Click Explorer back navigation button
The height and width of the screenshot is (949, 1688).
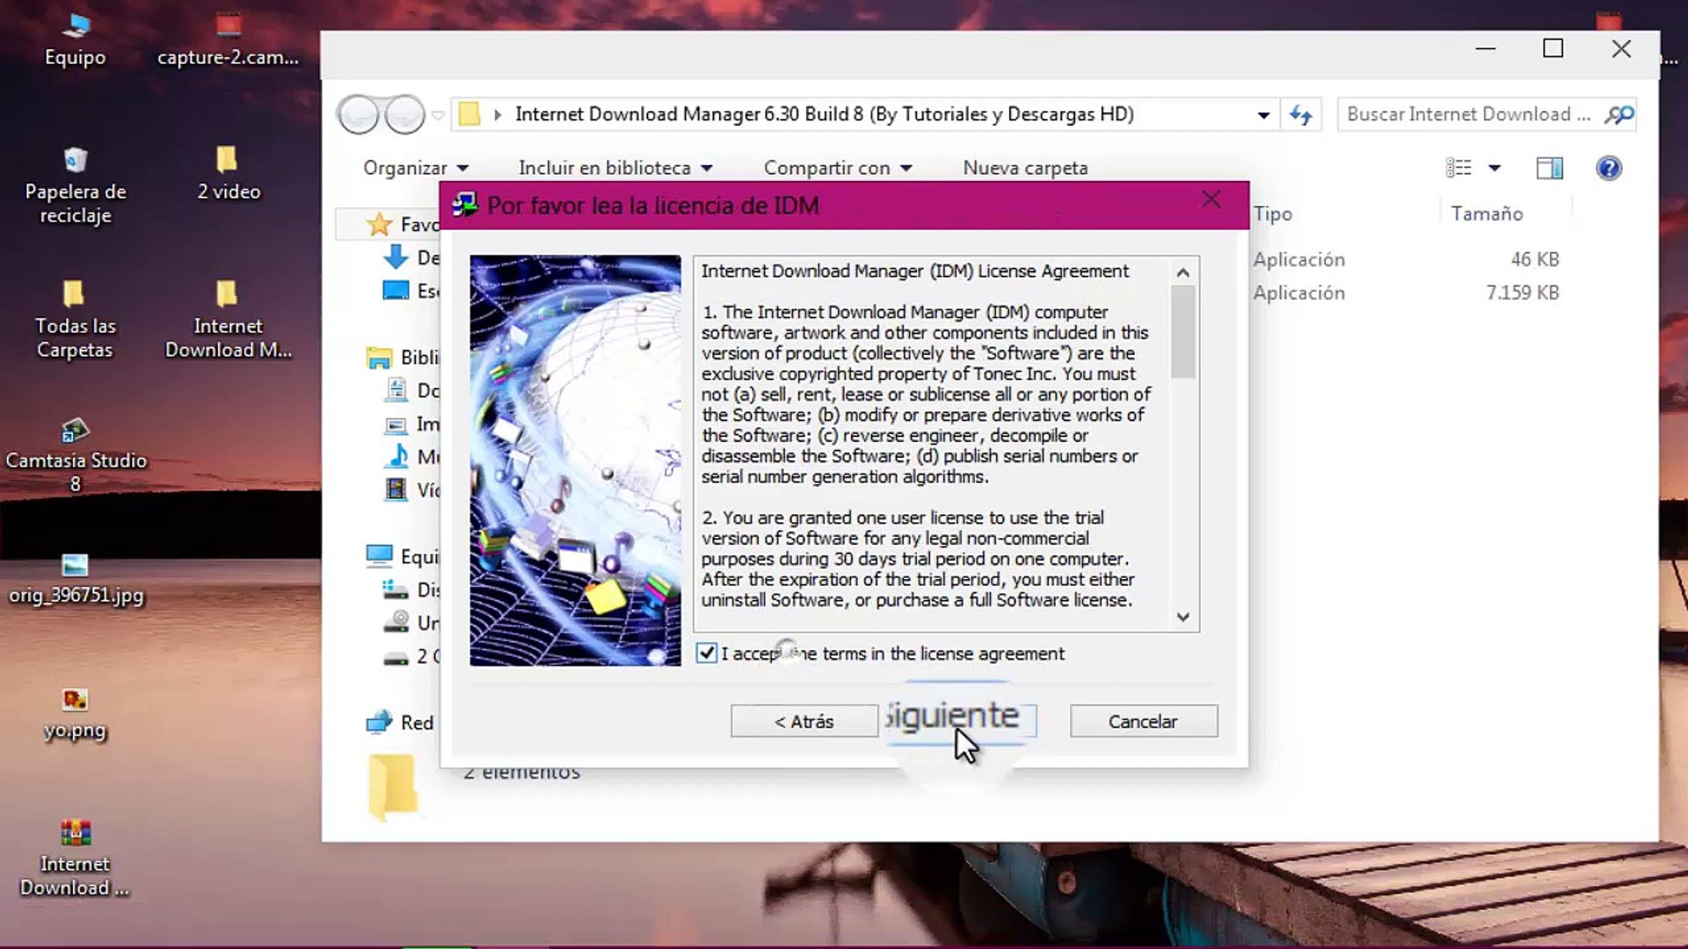point(358,114)
